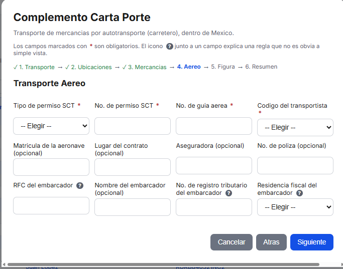
Task: Click help icon next to registro tributario
Action: (x=228, y=193)
